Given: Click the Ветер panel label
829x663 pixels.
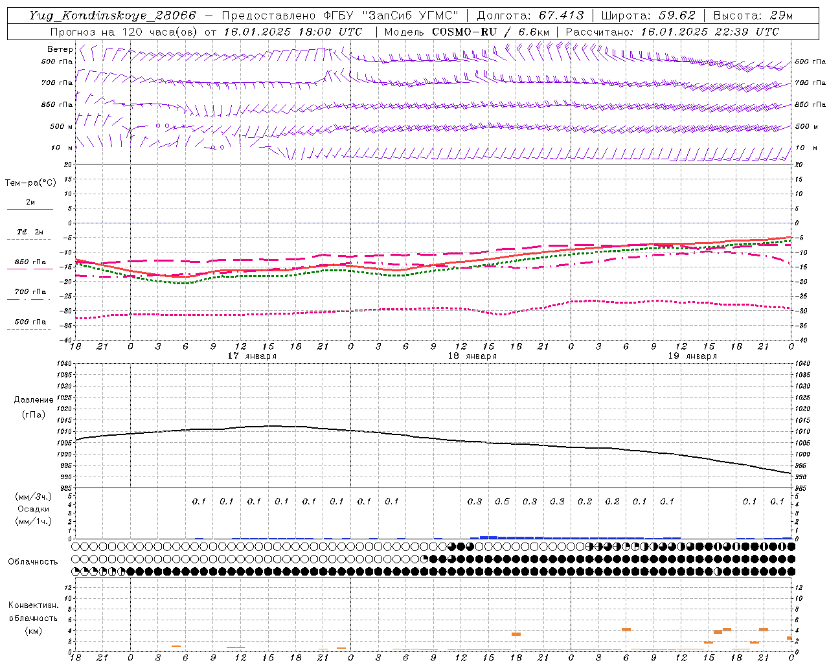Looking at the screenshot, I should point(60,49).
